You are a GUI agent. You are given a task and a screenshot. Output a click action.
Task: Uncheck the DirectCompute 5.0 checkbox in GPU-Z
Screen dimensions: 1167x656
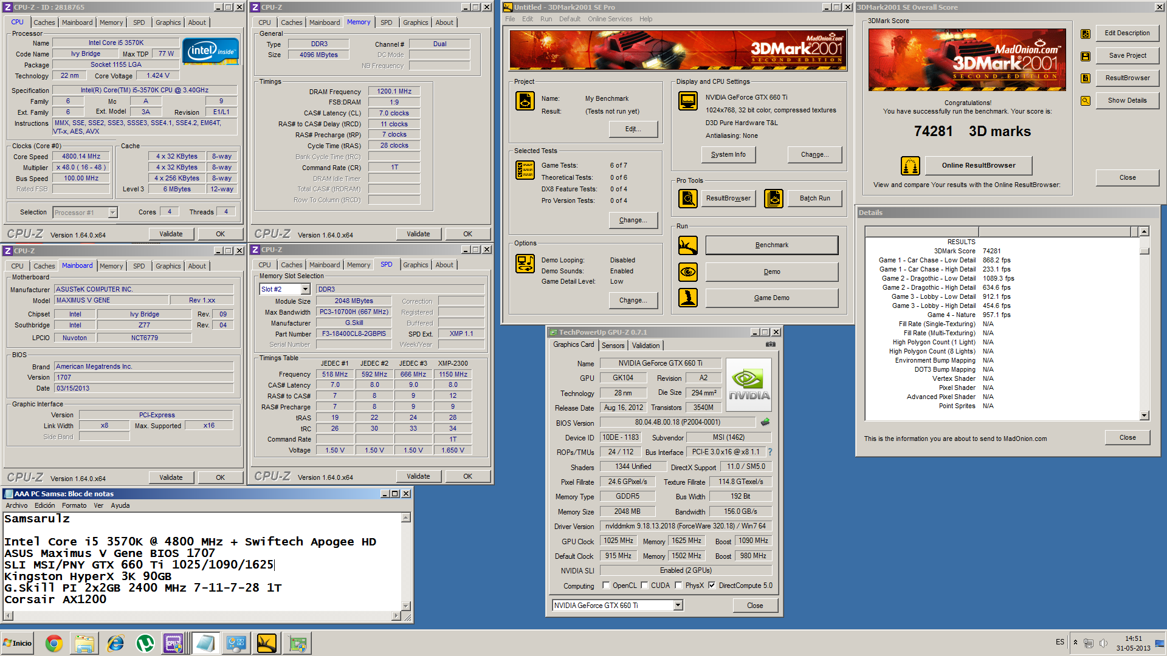pyautogui.click(x=712, y=586)
